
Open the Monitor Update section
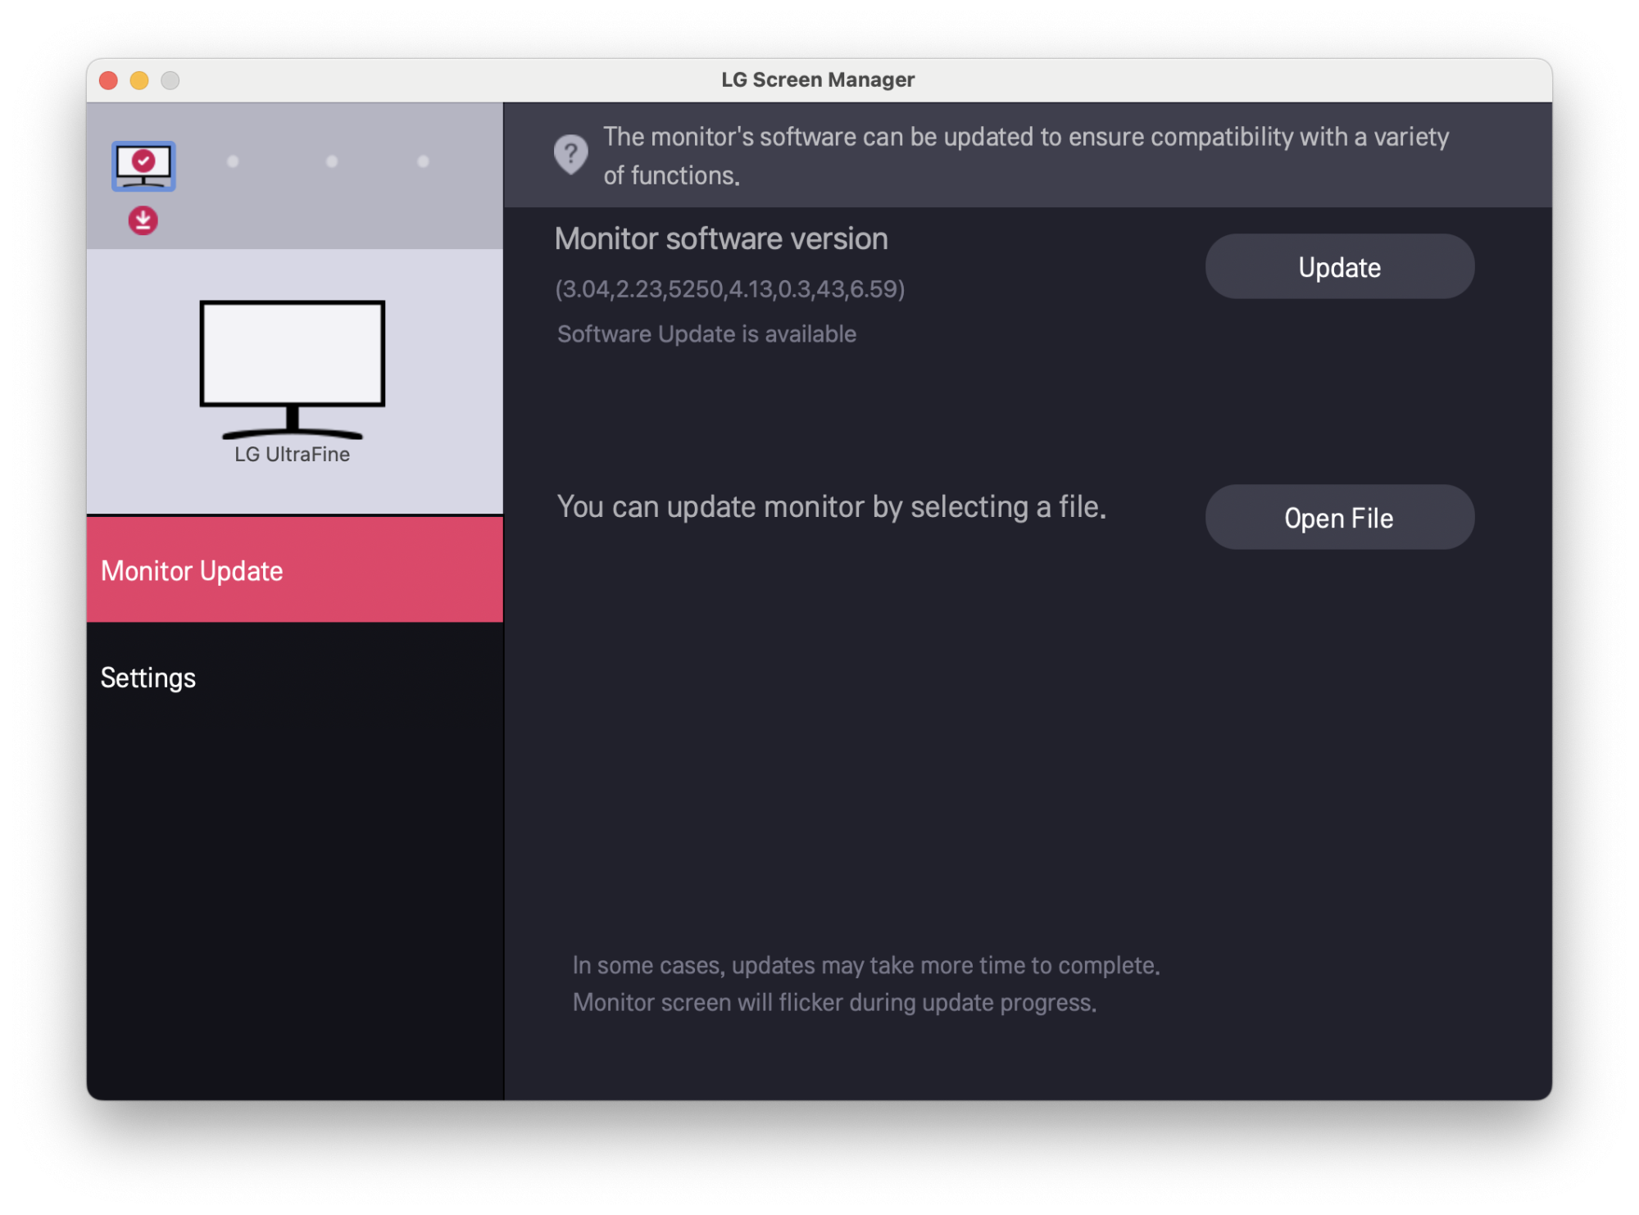(295, 569)
